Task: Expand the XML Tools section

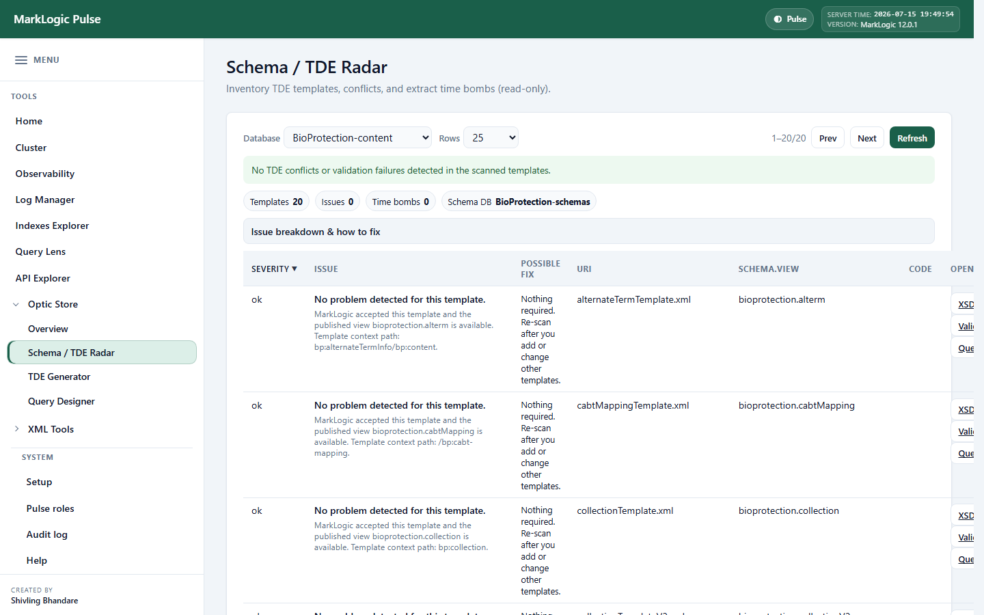Action: [x=16, y=429]
